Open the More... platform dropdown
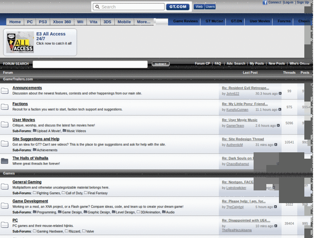This screenshot has height=238, width=317. [144, 22]
